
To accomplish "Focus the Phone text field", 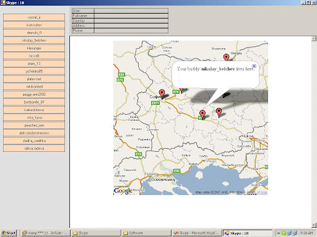I will tap(131, 31).
